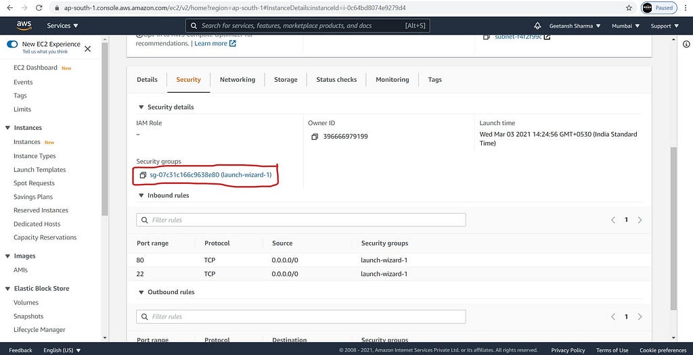Screen dimensions: 693x355
Task: Switch to the Monitoring tab
Action: click(392, 80)
